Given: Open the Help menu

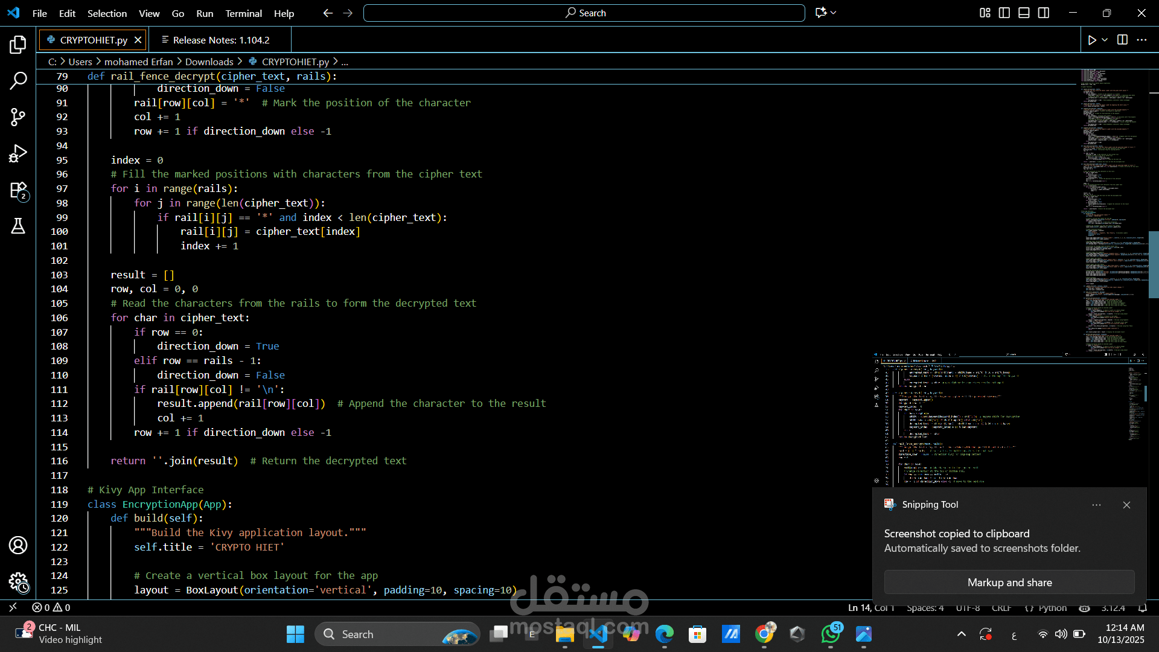Looking at the screenshot, I should point(284,13).
